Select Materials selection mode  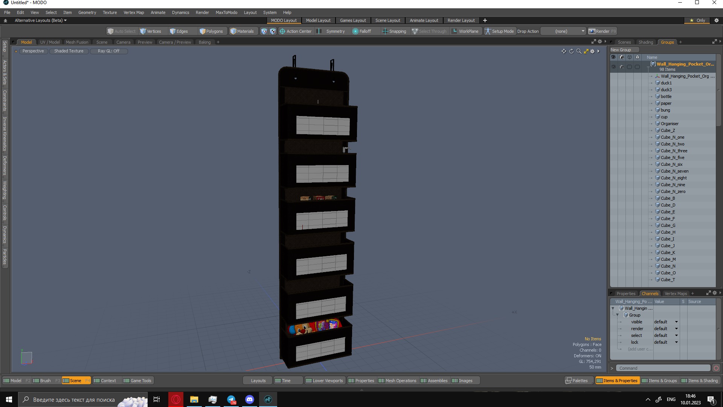(242, 31)
